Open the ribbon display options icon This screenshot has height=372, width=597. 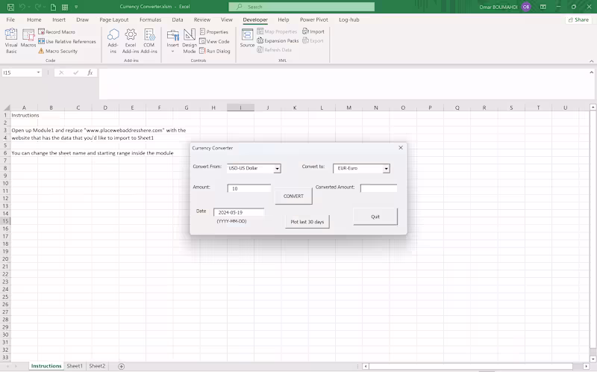543,7
